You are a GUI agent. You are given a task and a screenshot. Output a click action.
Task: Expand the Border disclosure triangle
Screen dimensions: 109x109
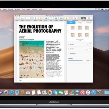coord(69,44)
